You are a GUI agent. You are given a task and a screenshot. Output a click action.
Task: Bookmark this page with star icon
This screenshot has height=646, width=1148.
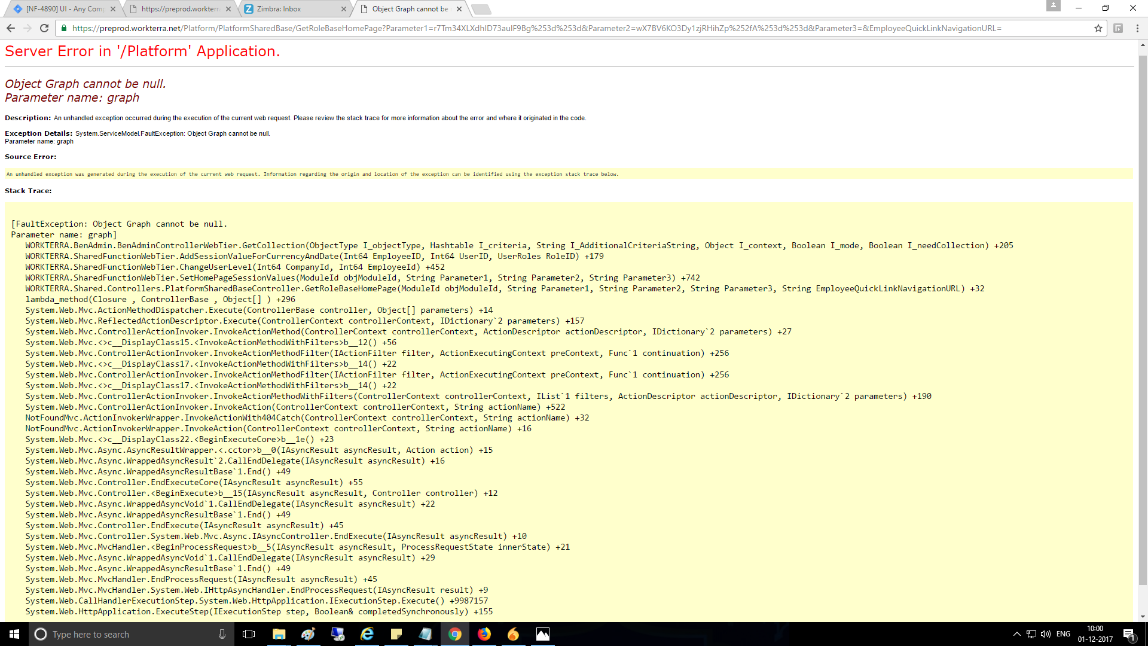click(x=1098, y=28)
